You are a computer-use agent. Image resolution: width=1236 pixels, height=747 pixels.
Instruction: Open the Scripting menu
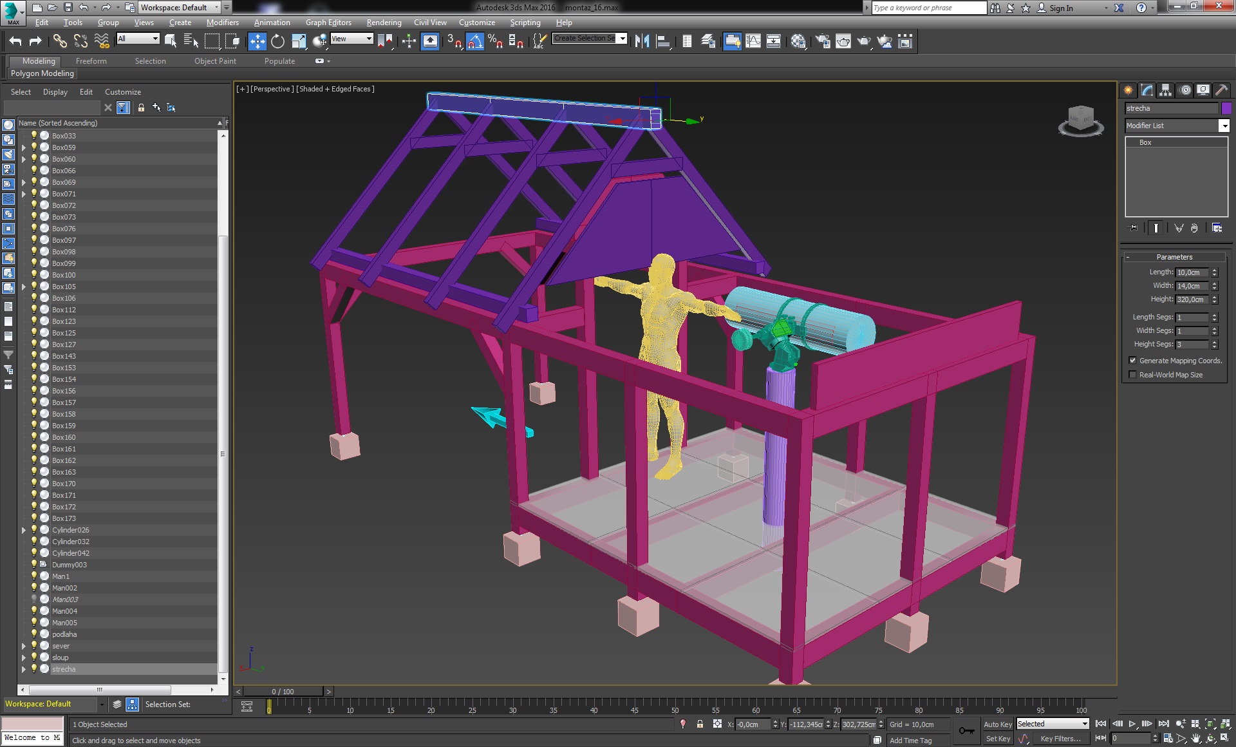(525, 23)
